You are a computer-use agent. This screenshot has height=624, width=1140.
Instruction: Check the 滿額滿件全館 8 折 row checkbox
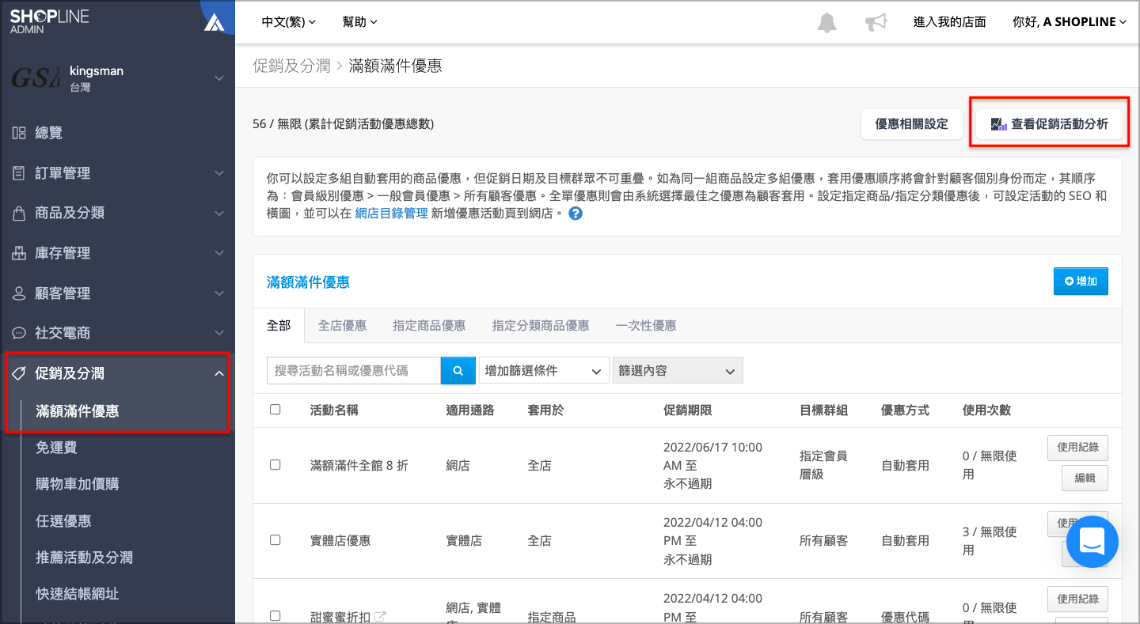point(275,465)
